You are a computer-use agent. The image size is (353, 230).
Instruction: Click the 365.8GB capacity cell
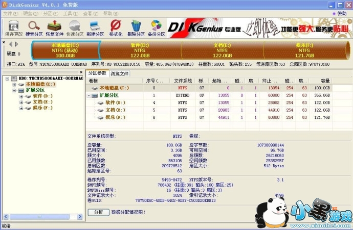[322, 95]
